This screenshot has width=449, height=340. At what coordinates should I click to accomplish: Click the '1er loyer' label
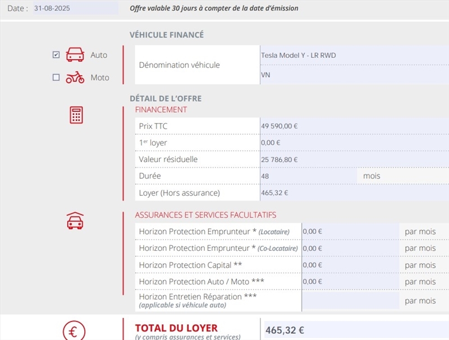coord(153,143)
